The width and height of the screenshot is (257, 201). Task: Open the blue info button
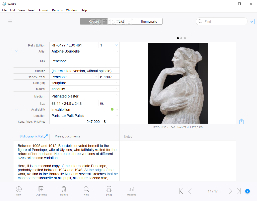[247, 191]
